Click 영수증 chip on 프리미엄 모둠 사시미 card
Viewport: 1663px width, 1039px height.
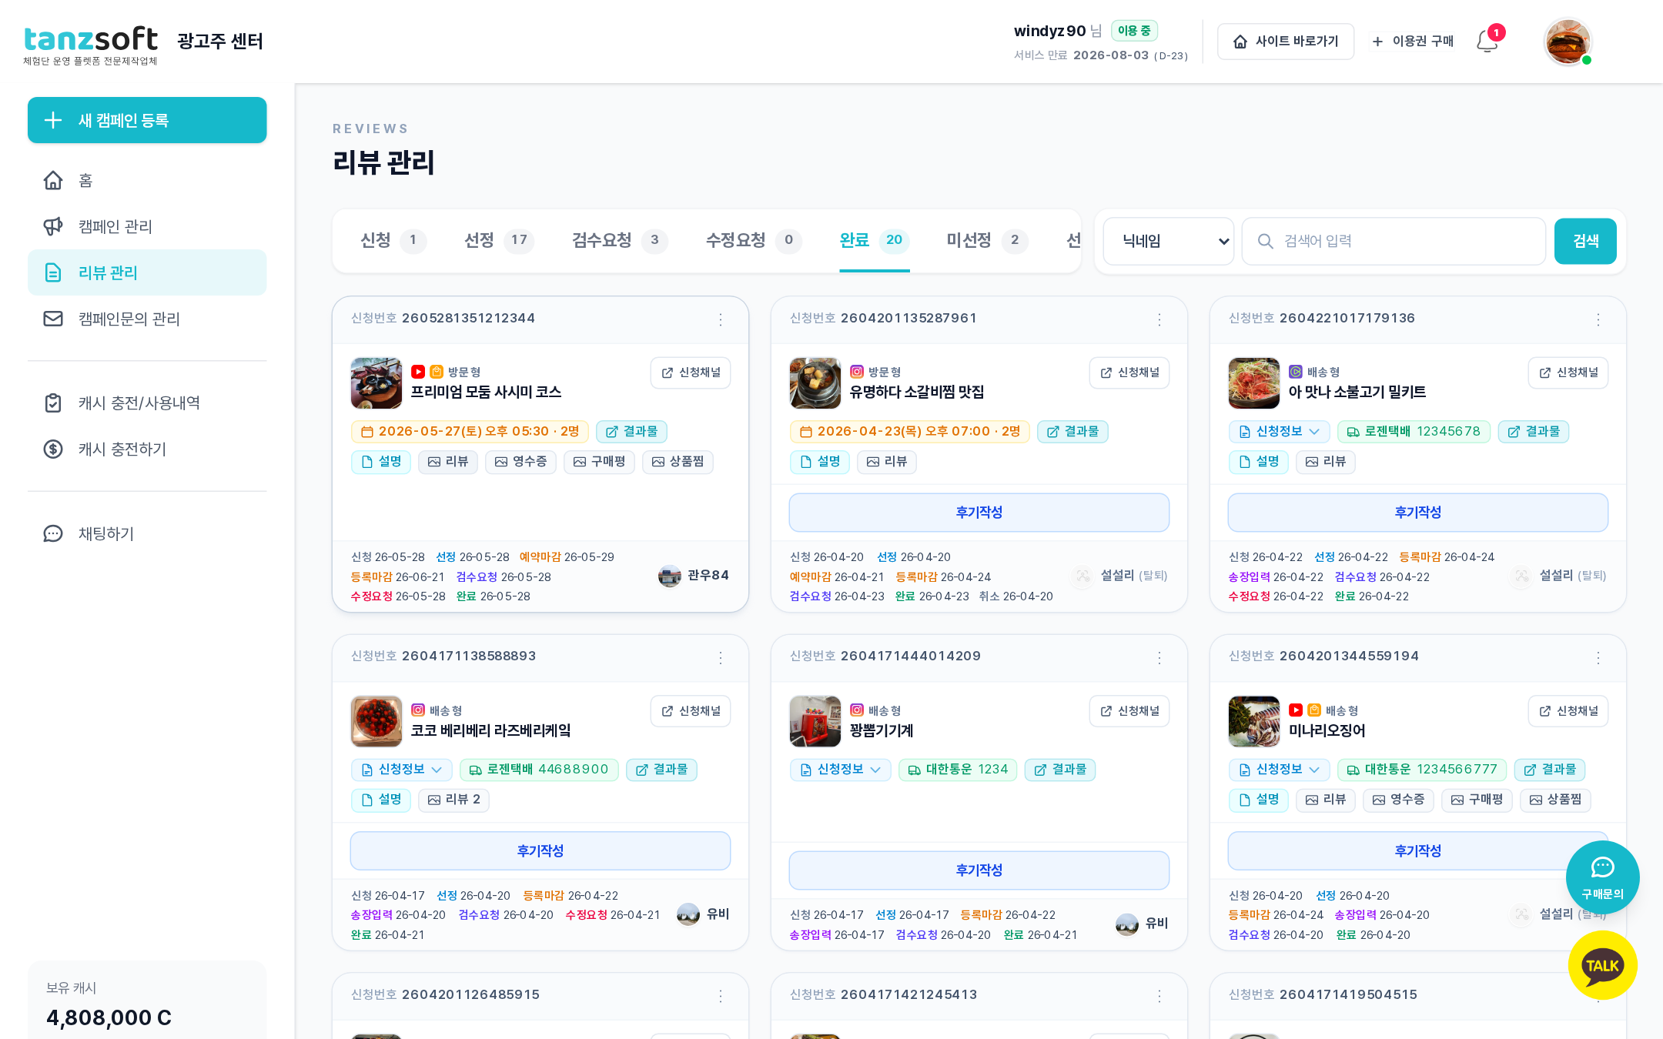coord(520,462)
